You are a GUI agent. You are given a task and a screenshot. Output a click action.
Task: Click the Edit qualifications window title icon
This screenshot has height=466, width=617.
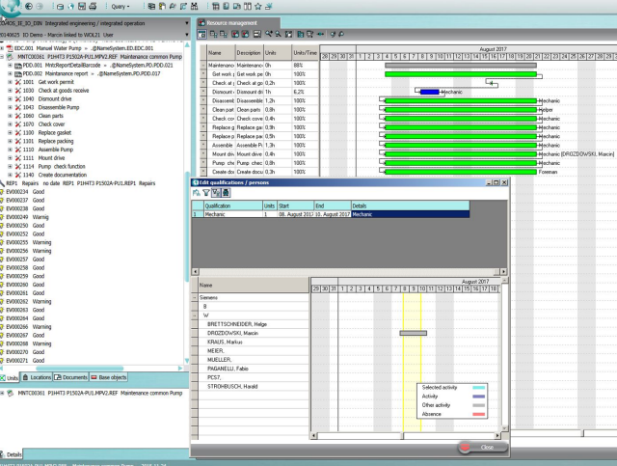pos(195,182)
